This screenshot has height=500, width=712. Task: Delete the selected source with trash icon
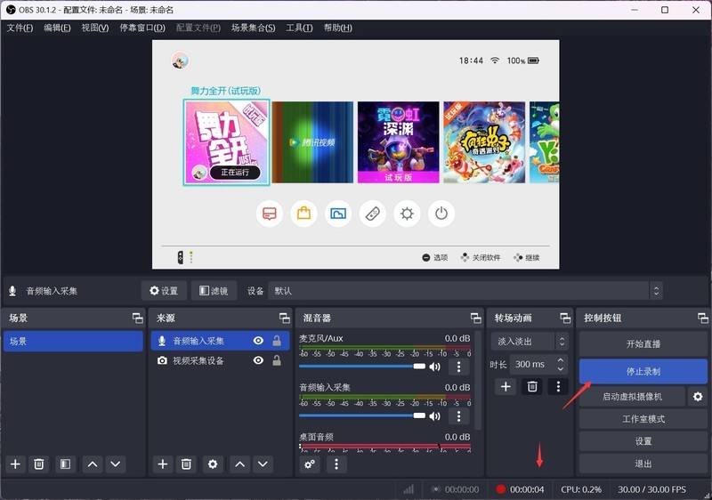[x=186, y=464]
